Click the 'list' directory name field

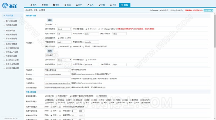pyautogui.click(x=64, y=34)
